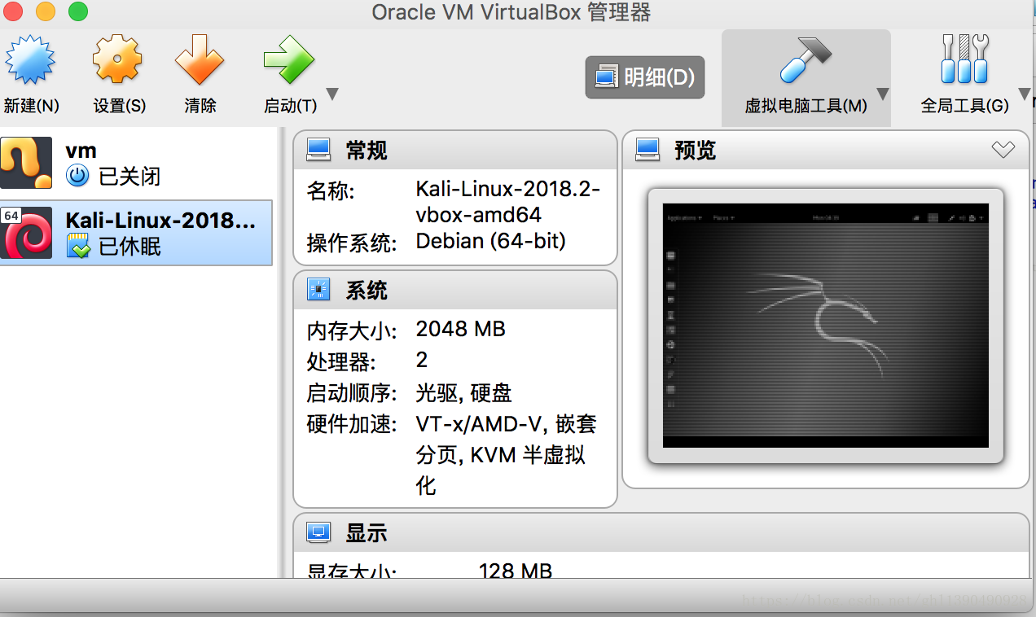Close the window with red button
Image resolution: width=1036 pixels, height=617 pixels.
12,11
